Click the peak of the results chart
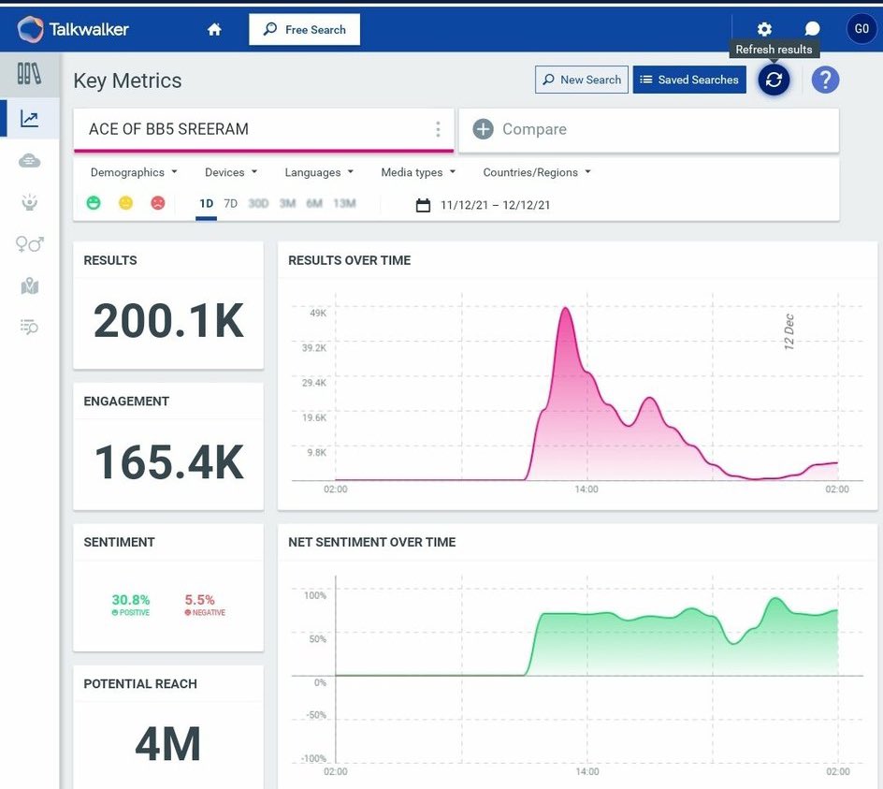 coord(565,308)
